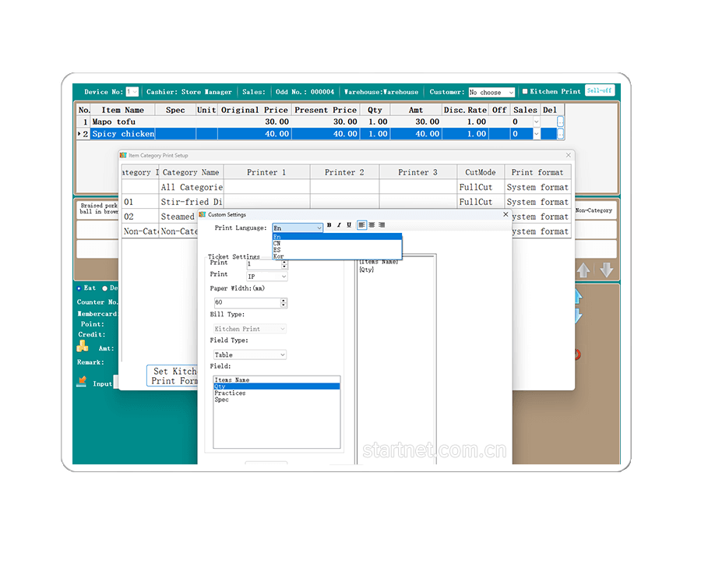Set ticket text to left alignment
Screen dimensions: 701x561
click(x=362, y=225)
